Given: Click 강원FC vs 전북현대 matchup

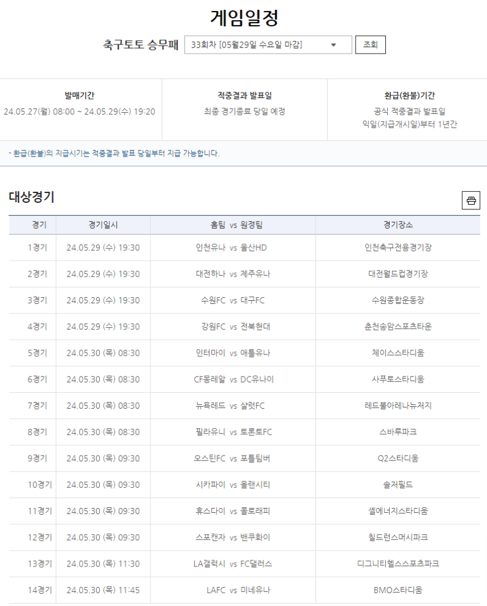Looking at the screenshot, I should click(x=236, y=326).
